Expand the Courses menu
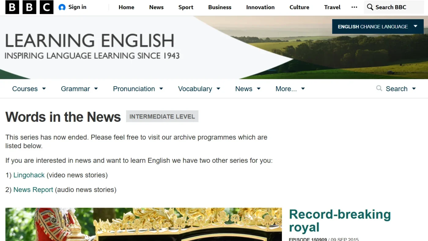 click(29, 88)
